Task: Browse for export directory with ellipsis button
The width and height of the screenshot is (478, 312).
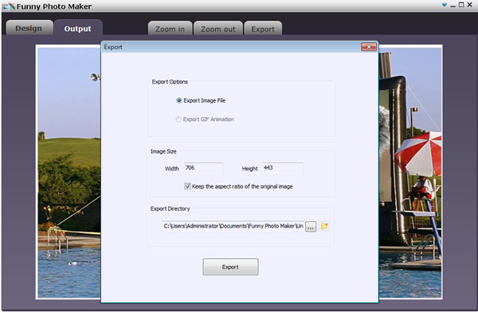Action: pyautogui.click(x=311, y=227)
